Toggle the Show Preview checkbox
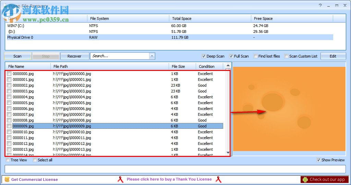Screen dimensions: 351x185 318,160
